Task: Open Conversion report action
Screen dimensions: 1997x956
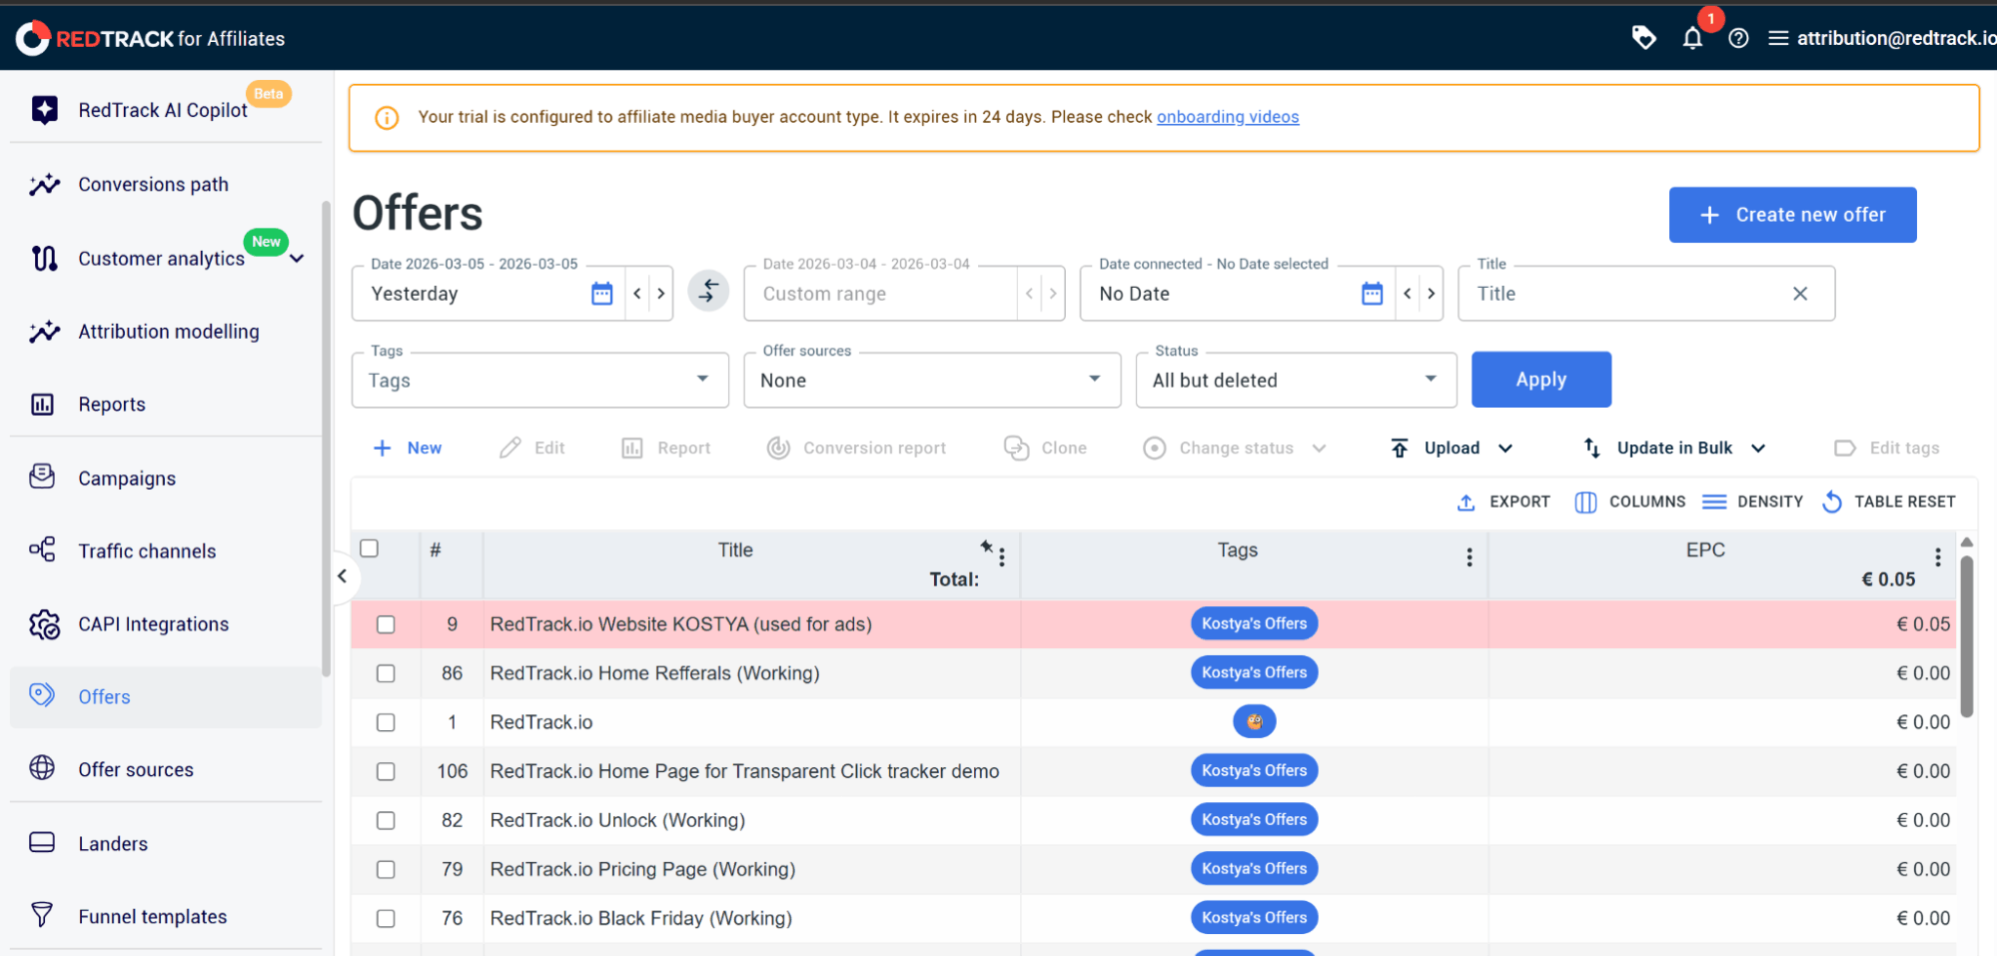Action: (856, 448)
